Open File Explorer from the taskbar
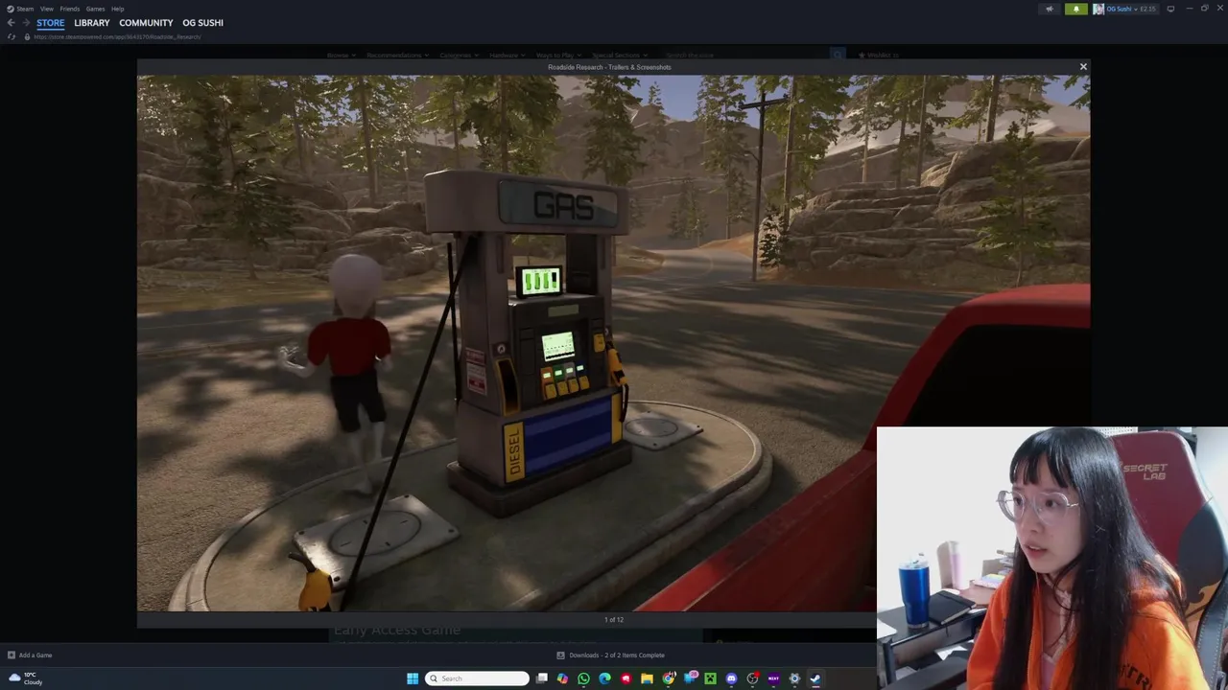Image resolution: width=1228 pixels, height=690 pixels. pyautogui.click(x=647, y=678)
